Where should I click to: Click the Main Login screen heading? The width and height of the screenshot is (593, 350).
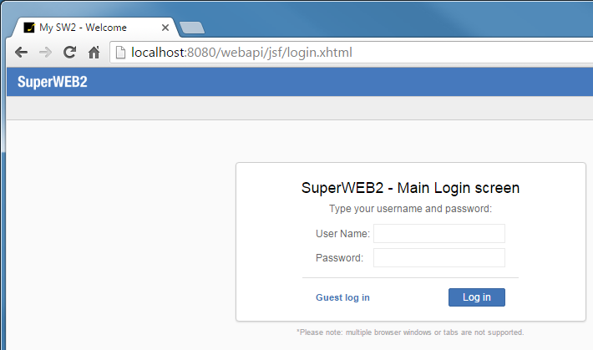(x=410, y=188)
